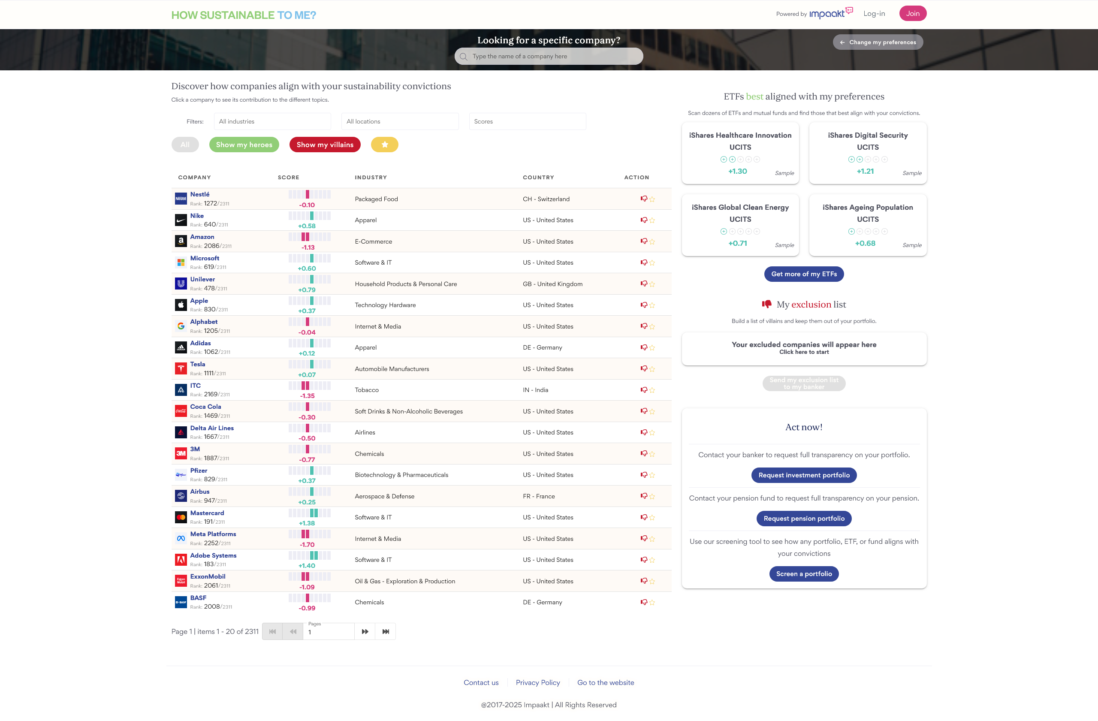Open iShares Healthcare Innovation UCITS card

point(740,153)
